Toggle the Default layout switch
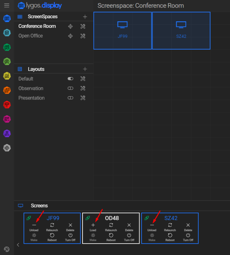The height and width of the screenshot is (255, 230). click(70, 79)
